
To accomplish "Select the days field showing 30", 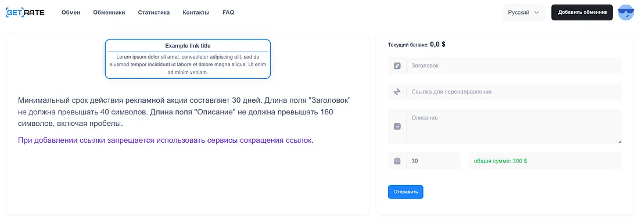I will (x=433, y=161).
